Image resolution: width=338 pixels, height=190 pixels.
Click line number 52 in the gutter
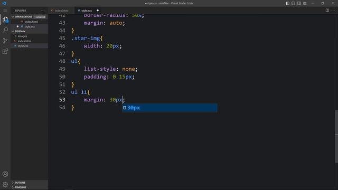(x=62, y=92)
